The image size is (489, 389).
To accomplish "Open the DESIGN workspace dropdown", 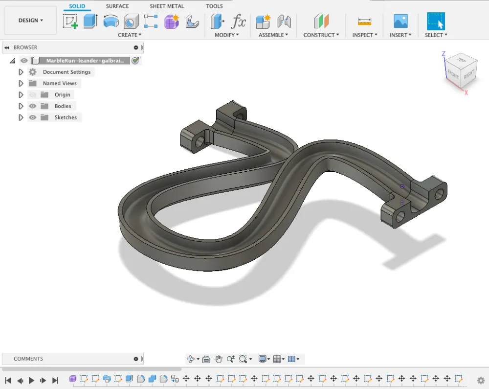I will pos(30,21).
